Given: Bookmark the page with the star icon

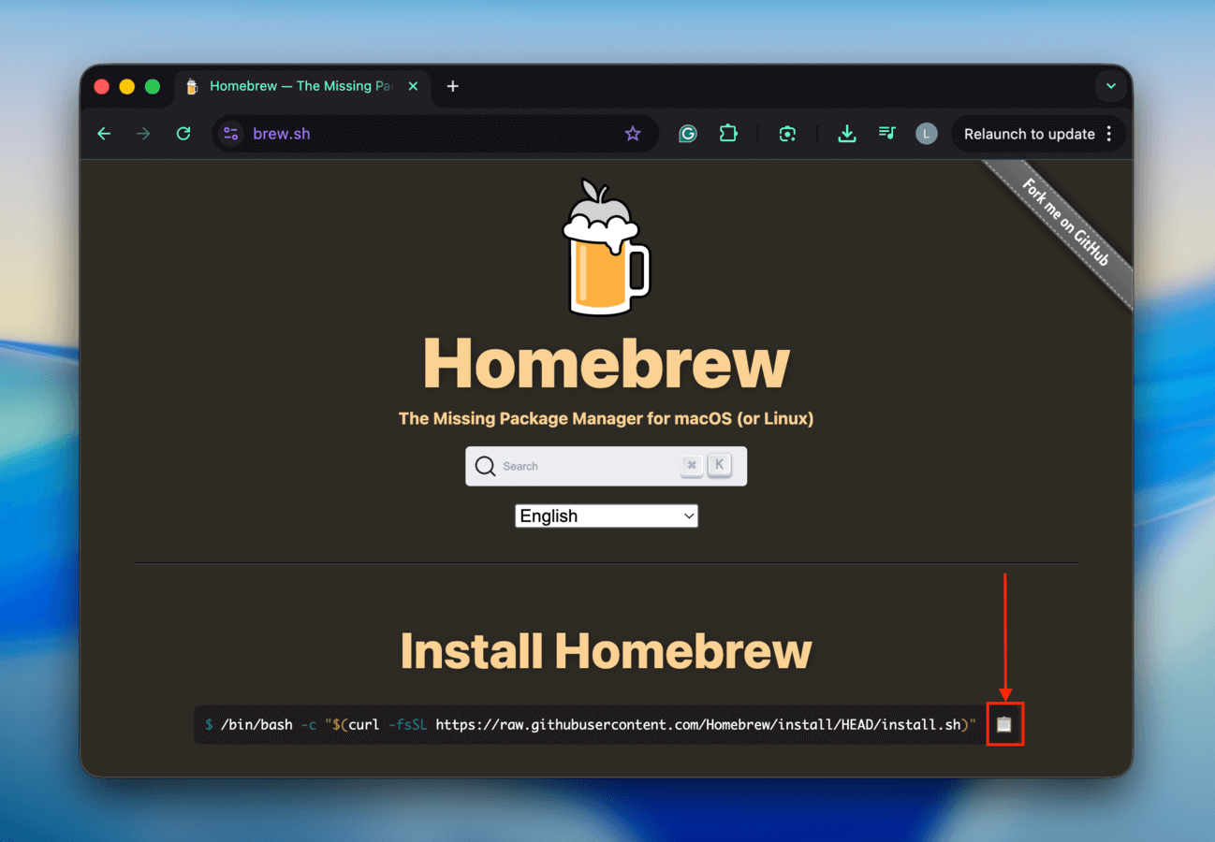Looking at the screenshot, I should pos(634,134).
